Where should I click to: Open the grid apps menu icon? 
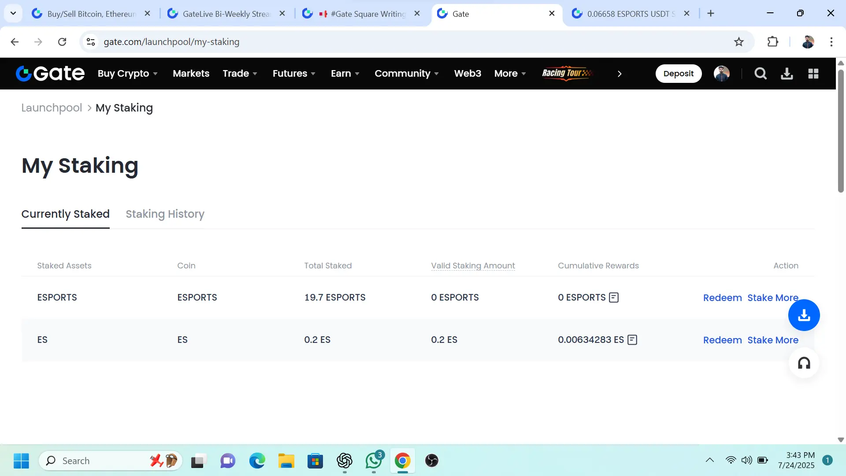pos(813,74)
